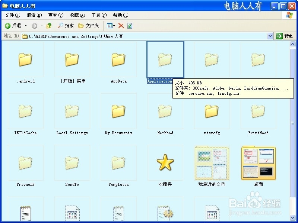Select the 收藏夹 star icon

(x=165, y=163)
